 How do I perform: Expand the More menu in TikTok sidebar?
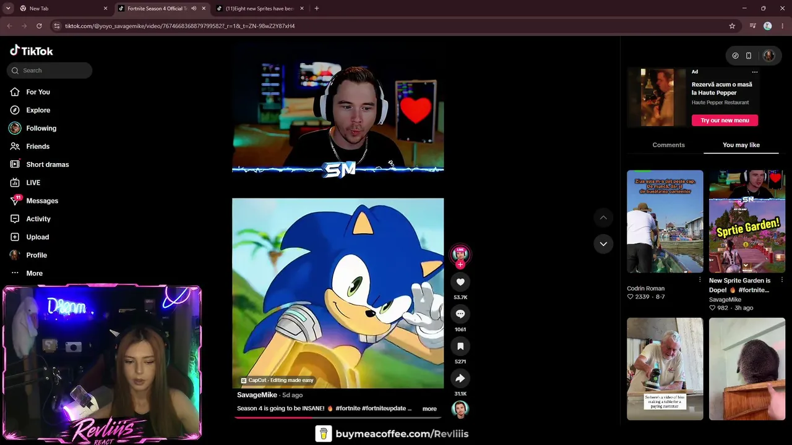click(x=27, y=273)
